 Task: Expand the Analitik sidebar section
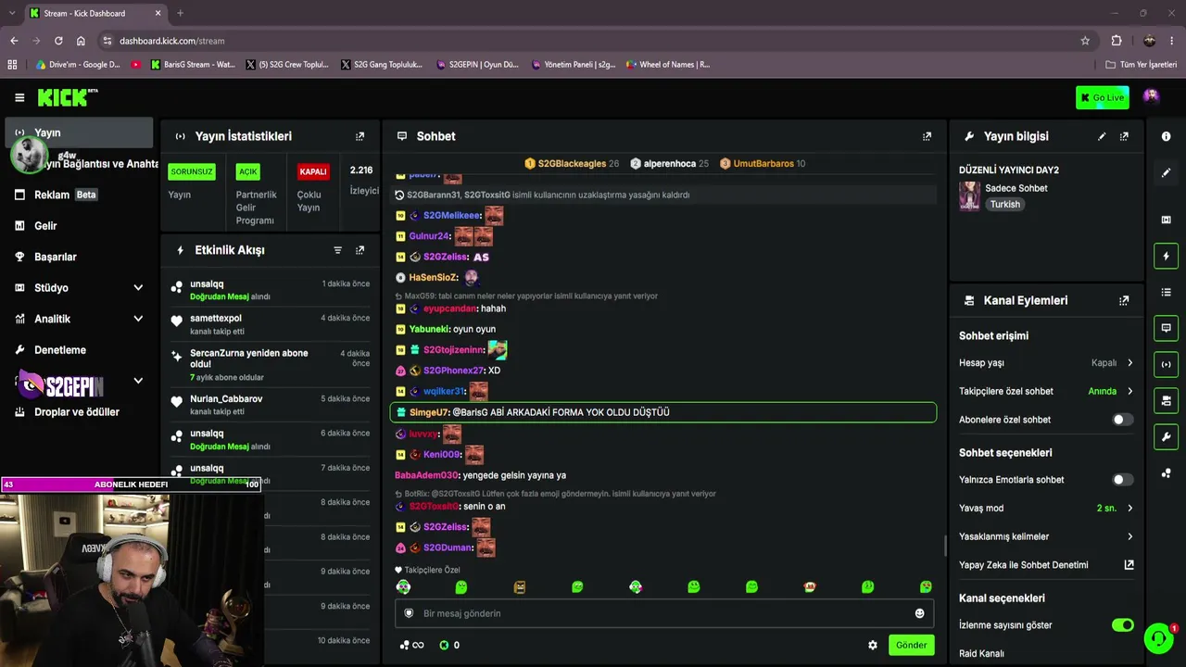click(138, 319)
